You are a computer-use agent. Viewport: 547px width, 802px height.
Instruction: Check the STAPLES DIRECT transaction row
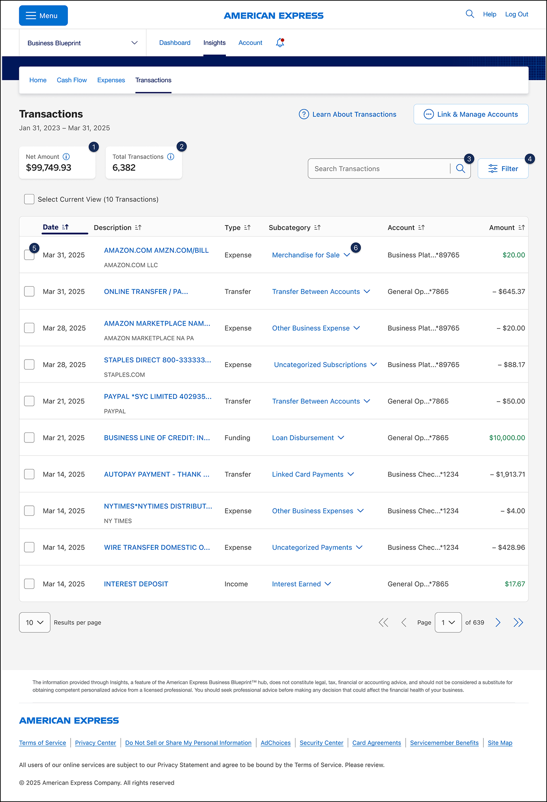click(x=29, y=365)
